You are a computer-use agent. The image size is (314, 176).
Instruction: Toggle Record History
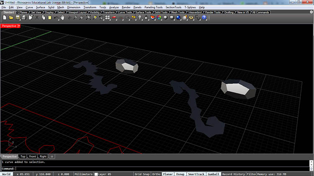pyautogui.click(x=233, y=174)
